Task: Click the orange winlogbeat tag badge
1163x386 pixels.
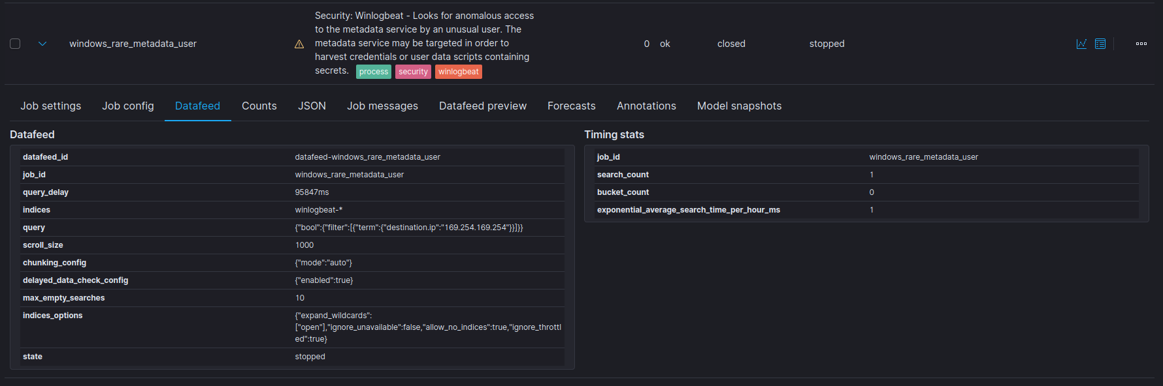Action: pos(459,72)
